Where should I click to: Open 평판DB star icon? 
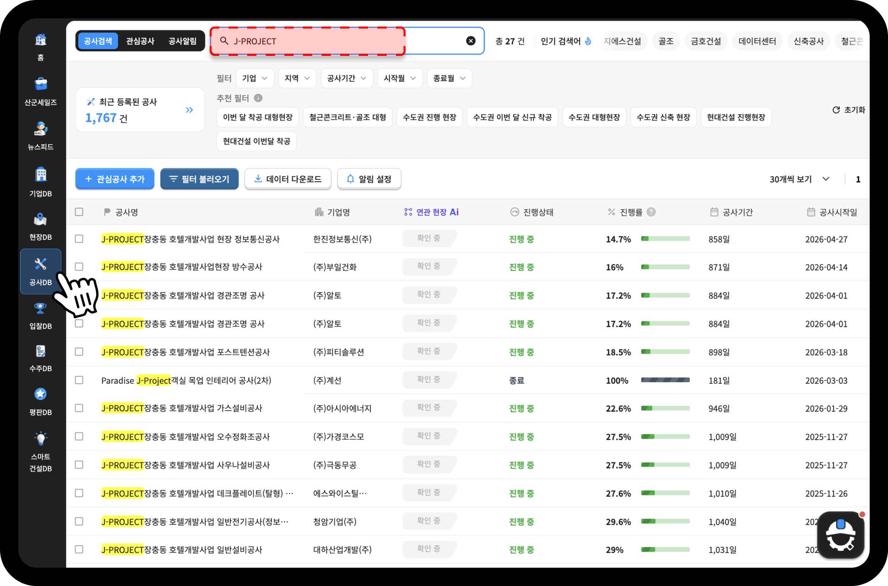pos(41,394)
